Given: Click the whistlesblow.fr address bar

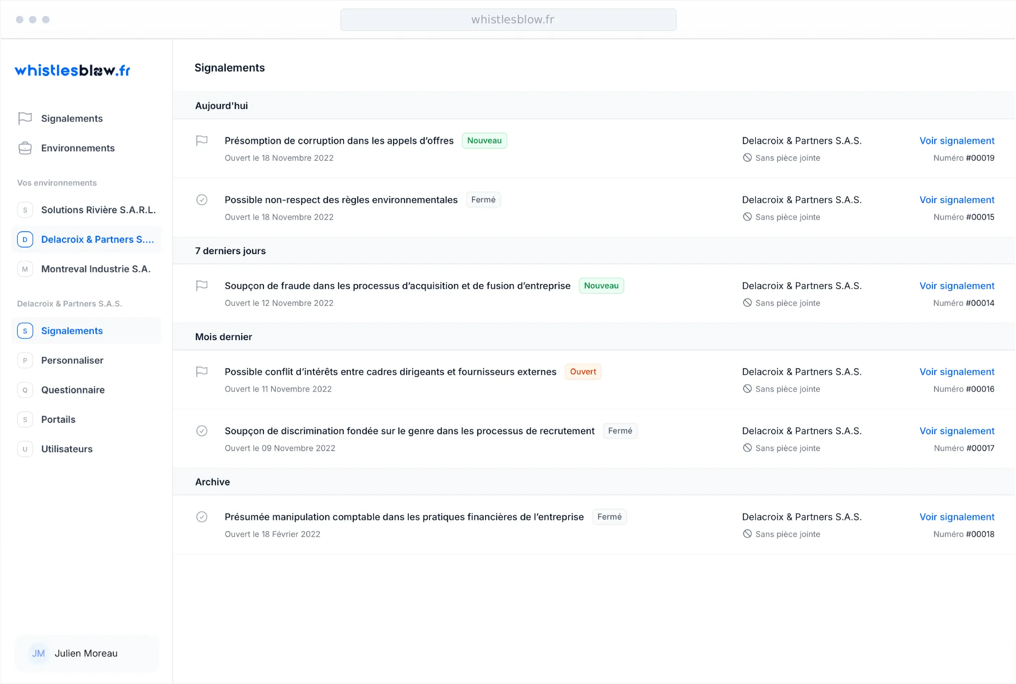Looking at the screenshot, I should coord(508,20).
